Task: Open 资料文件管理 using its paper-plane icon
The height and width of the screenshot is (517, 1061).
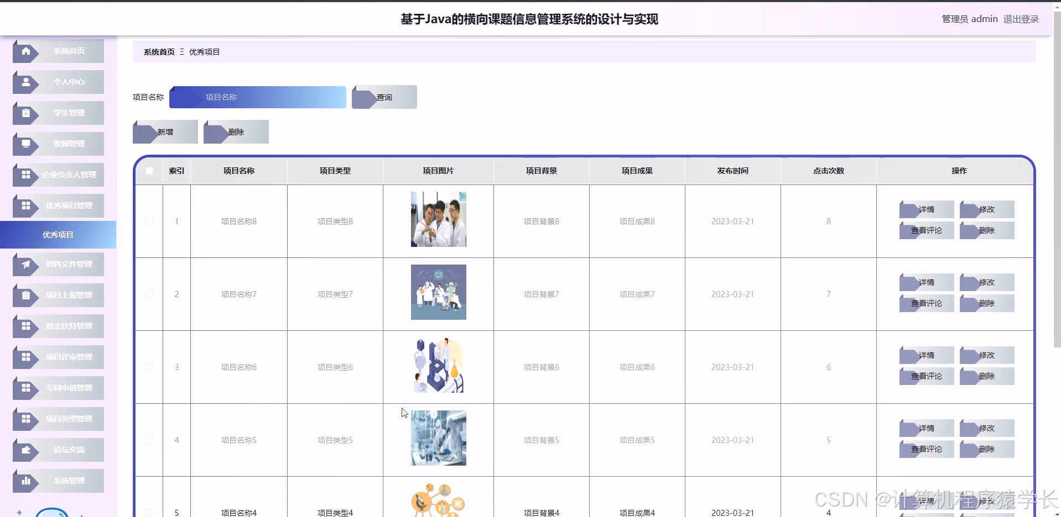Action: [x=27, y=265]
